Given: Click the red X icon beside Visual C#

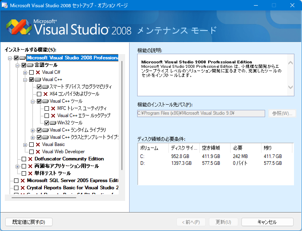Looking at the screenshot, I should 38,73.
